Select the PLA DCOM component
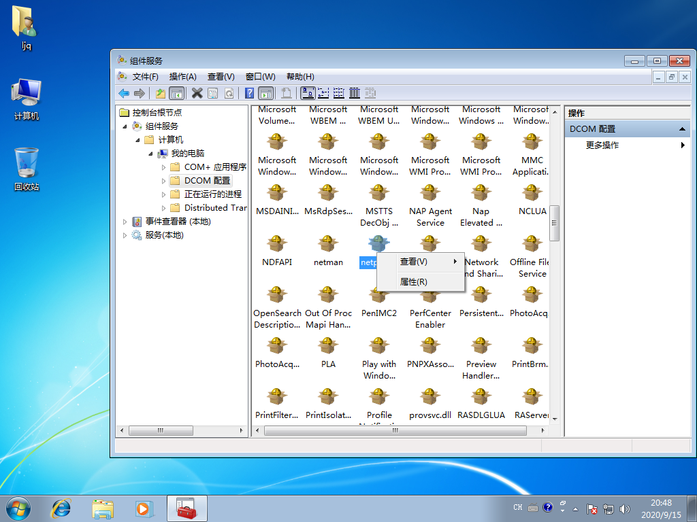This screenshot has height=522, width=697. pos(328,346)
